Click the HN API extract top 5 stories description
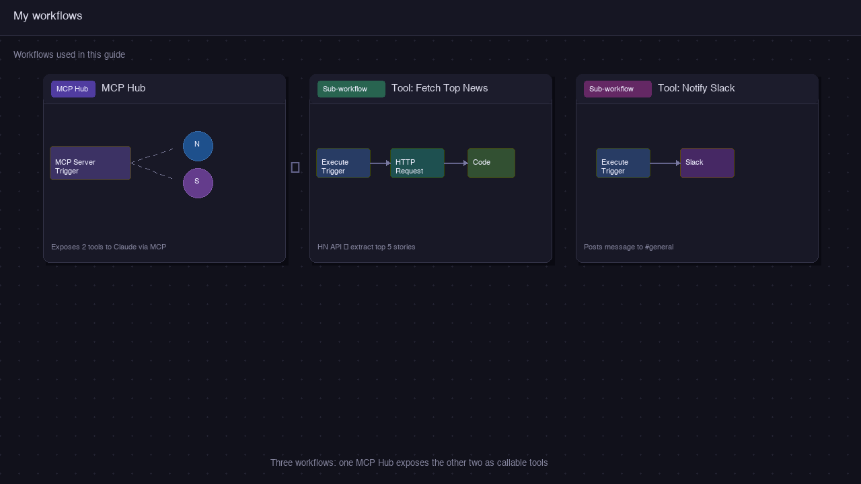This screenshot has height=484, width=861. click(x=366, y=247)
